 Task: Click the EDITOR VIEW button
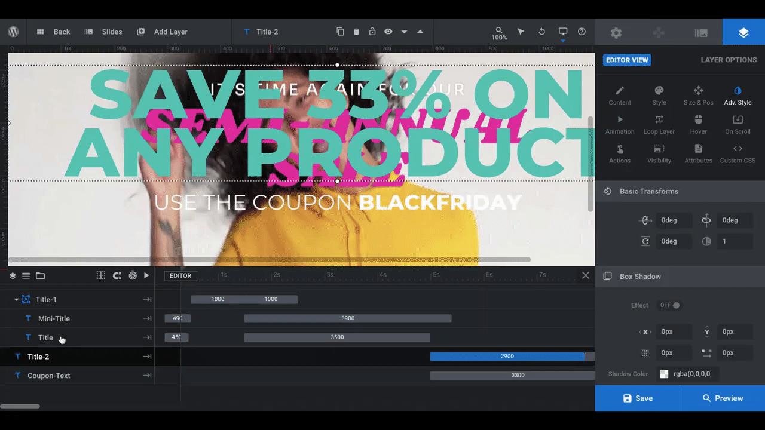click(627, 60)
